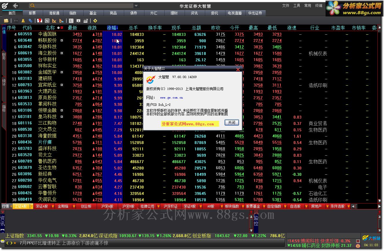
Task: Select the triangle ruler with arrow tool
Action: pos(61,21)
